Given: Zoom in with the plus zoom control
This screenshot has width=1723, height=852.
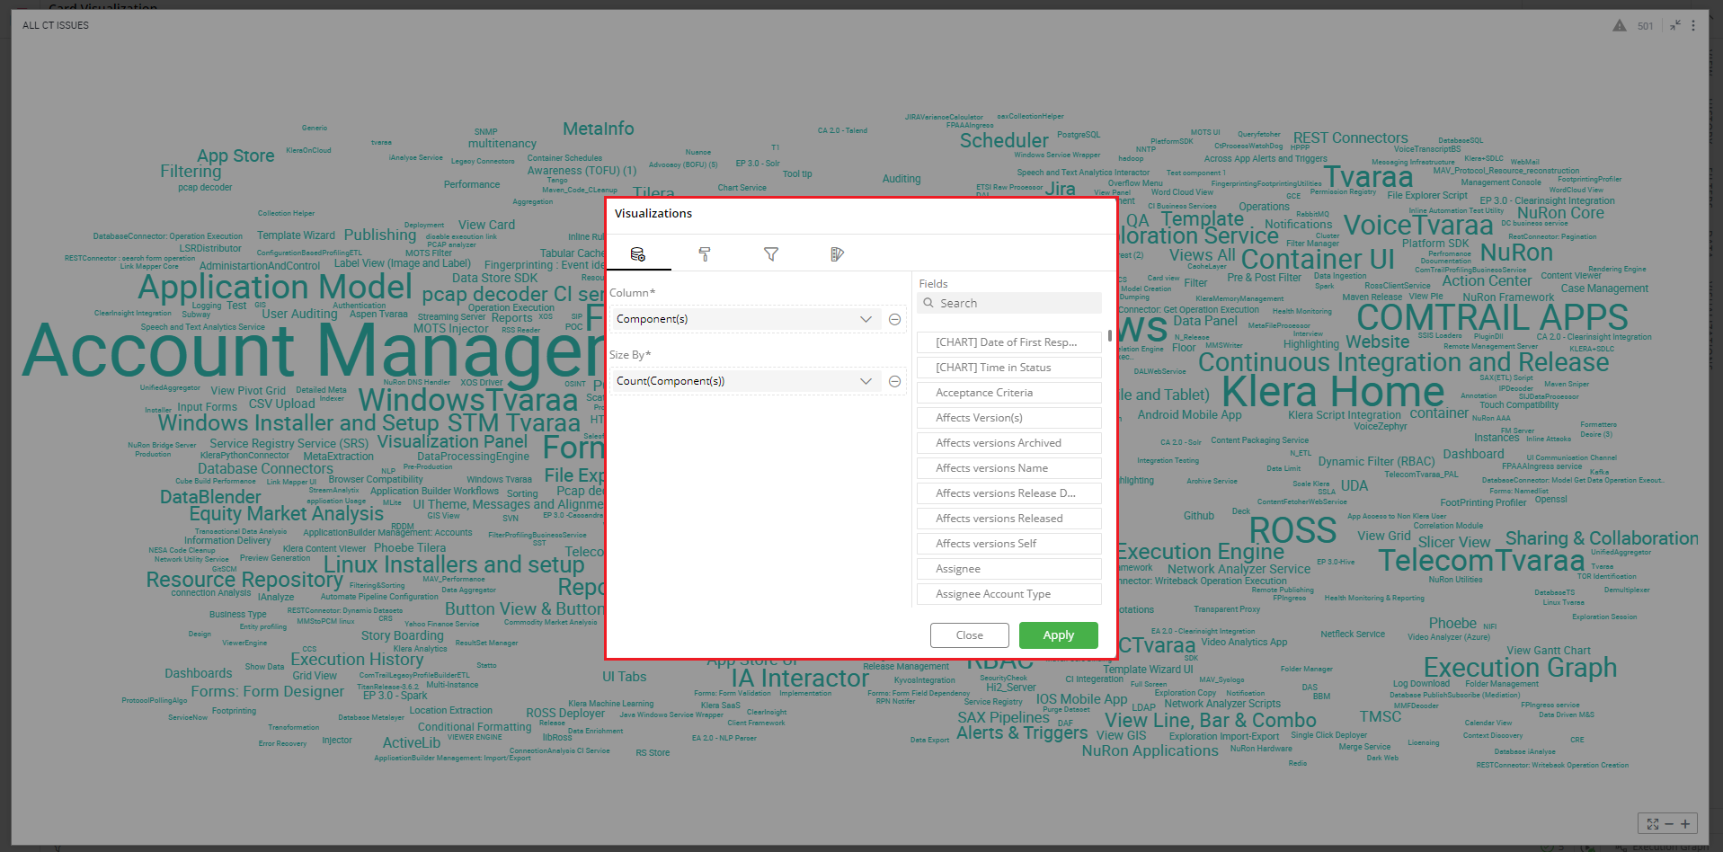Looking at the screenshot, I should coord(1685,823).
